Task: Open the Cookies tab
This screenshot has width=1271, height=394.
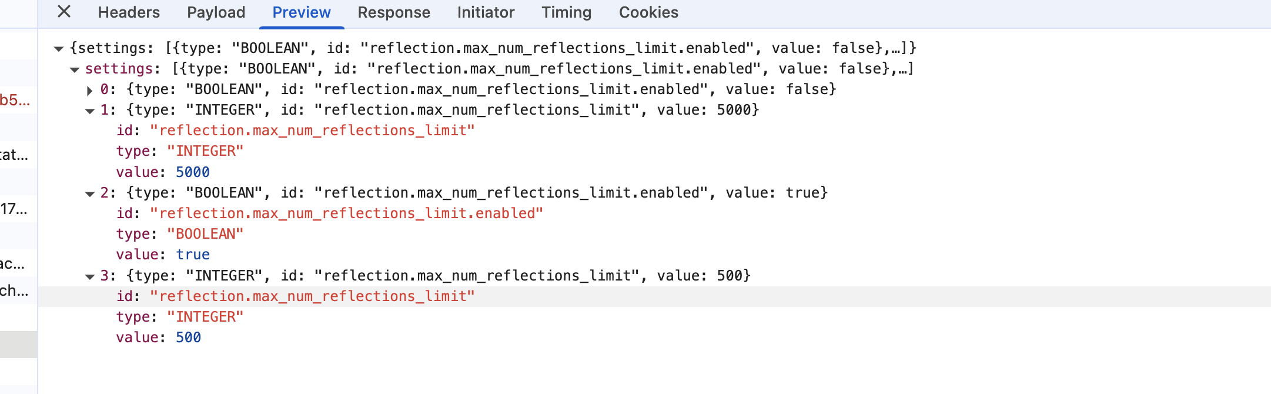Action: coord(648,12)
